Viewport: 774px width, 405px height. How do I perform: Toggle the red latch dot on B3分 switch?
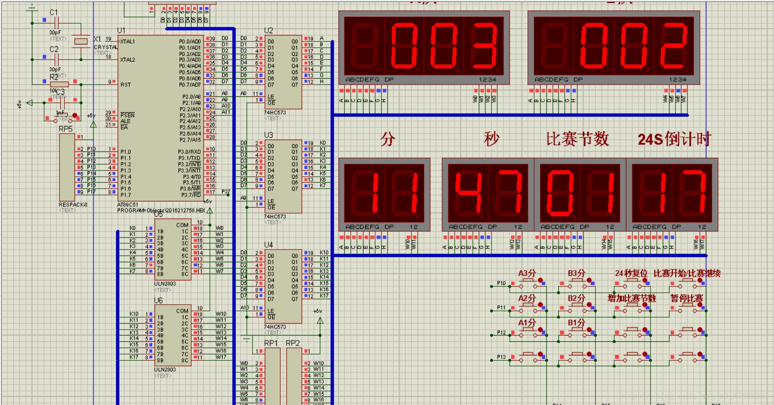click(x=589, y=280)
